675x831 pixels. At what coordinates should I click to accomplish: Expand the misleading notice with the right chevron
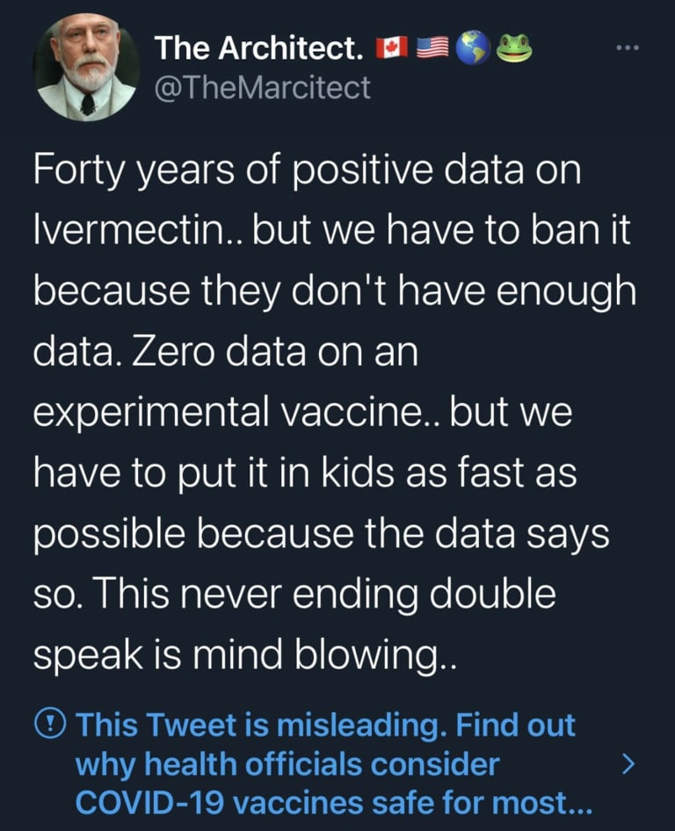[x=627, y=764]
